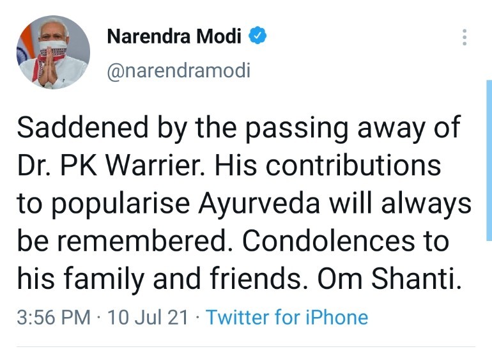Screen dimensions: 492x349
Task: Click the Twitter for iPhone source link
Action: click(287, 317)
